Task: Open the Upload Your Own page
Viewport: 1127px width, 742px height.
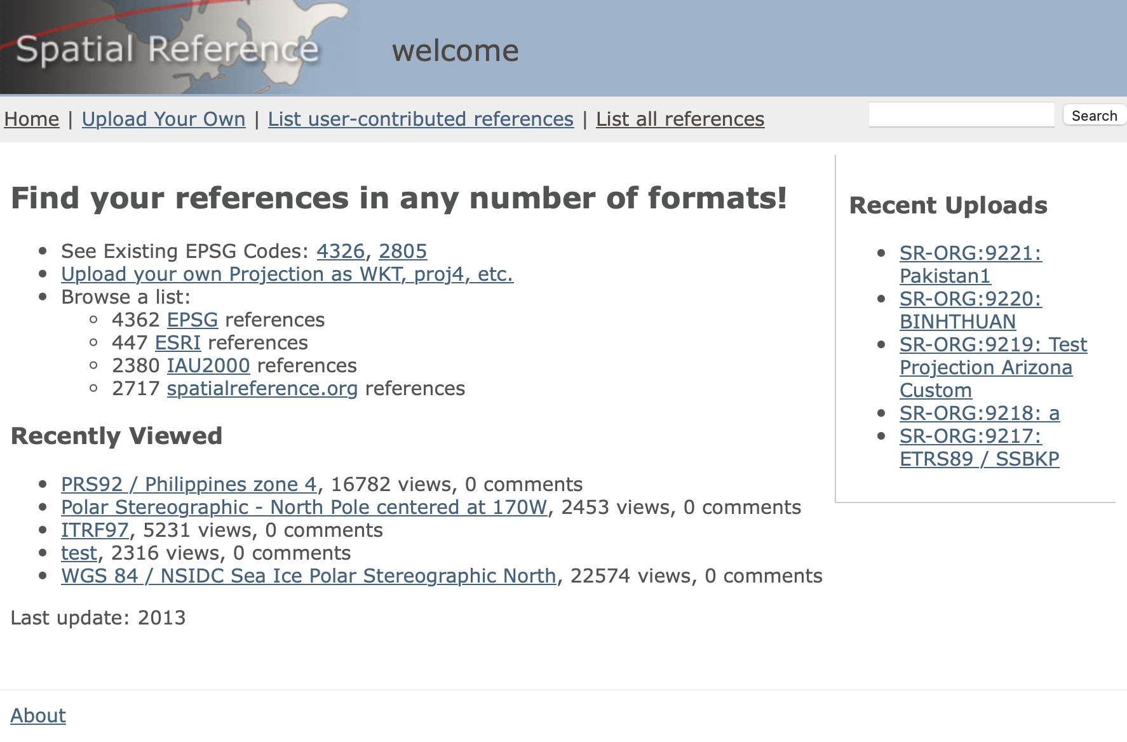Action: coord(163,119)
